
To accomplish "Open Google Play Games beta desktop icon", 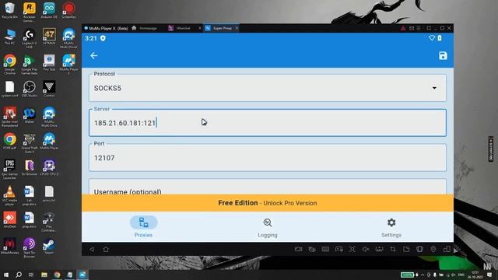I will (30, 65).
